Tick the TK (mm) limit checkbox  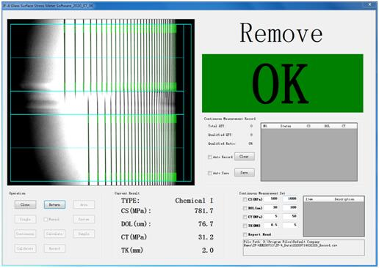[x=245, y=226]
